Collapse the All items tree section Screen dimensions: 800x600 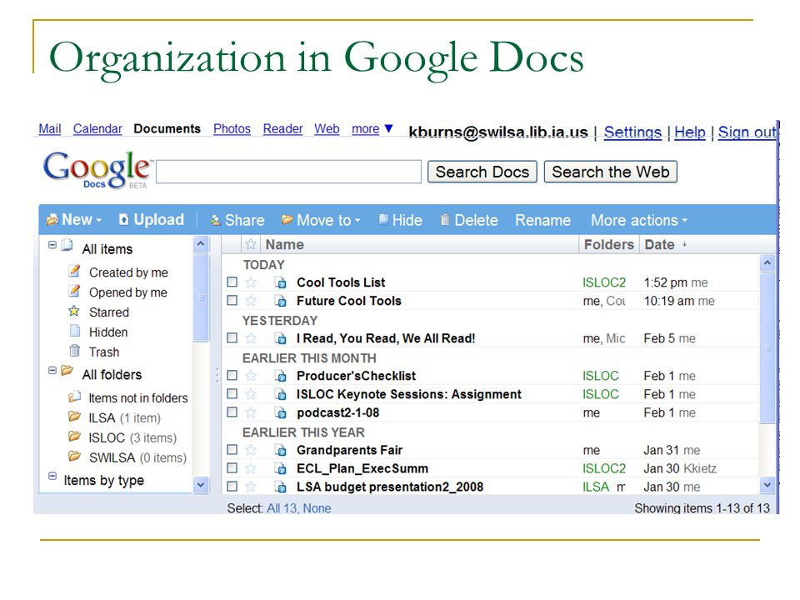pos(52,245)
